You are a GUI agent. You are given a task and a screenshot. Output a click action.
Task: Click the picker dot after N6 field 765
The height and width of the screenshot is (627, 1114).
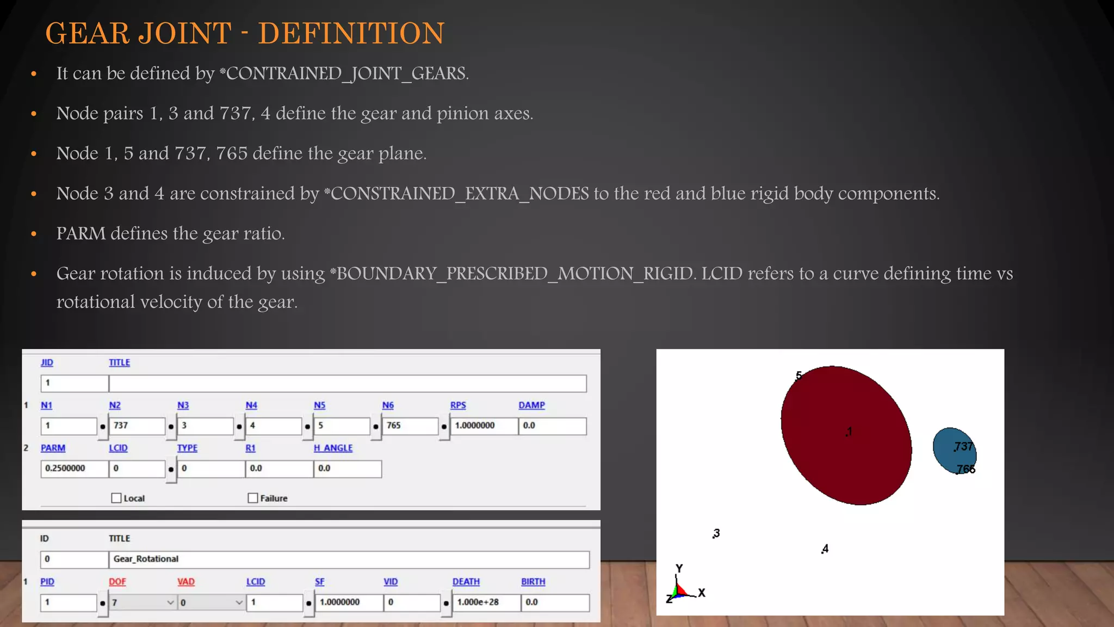click(444, 427)
